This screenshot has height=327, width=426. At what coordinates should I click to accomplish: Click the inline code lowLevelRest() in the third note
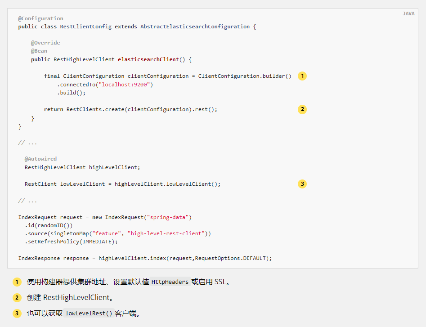click(x=89, y=314)
